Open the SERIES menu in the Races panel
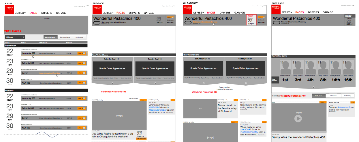The width and height of the screenshot is (359, 142). coord(20,13)
